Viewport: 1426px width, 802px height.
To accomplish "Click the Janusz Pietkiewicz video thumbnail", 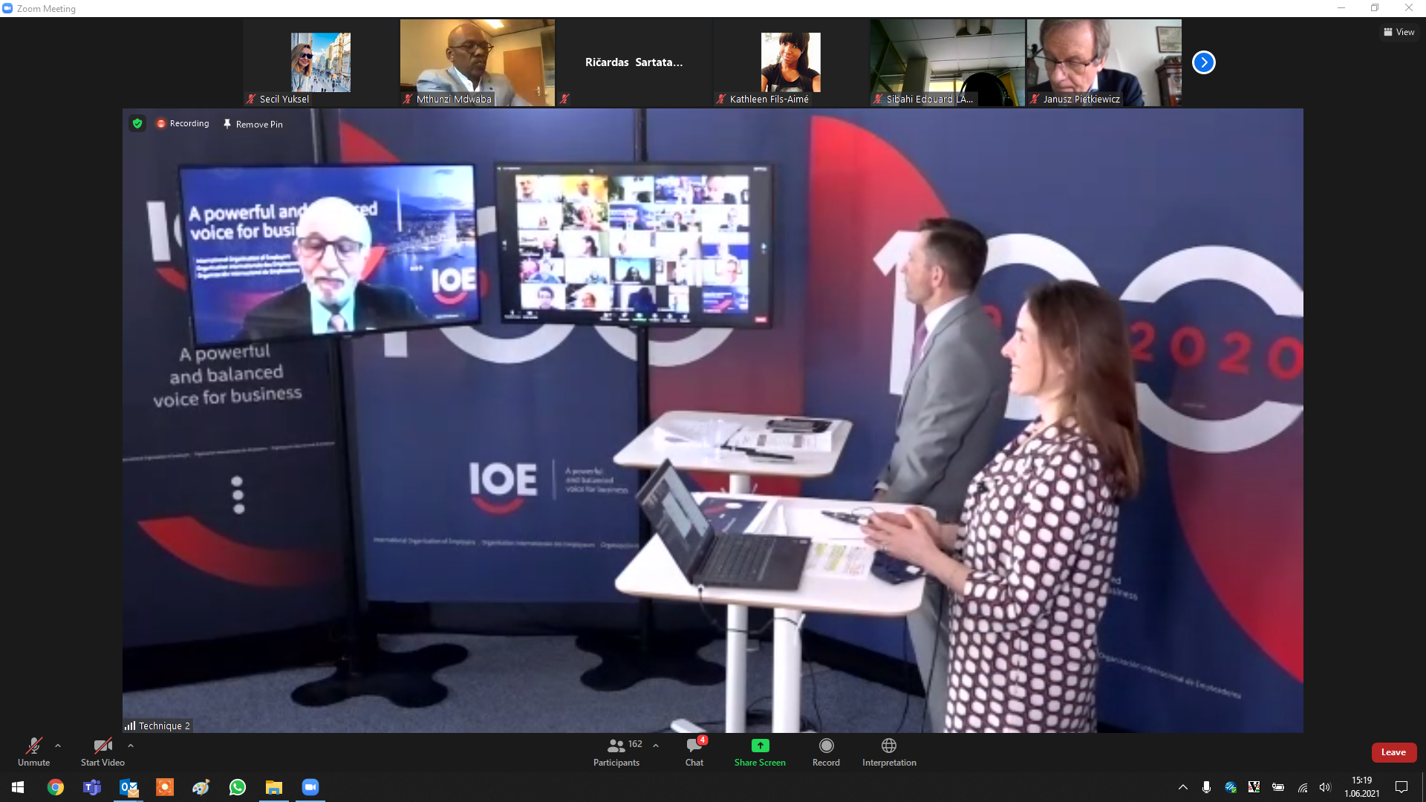I will point(1104,62).
